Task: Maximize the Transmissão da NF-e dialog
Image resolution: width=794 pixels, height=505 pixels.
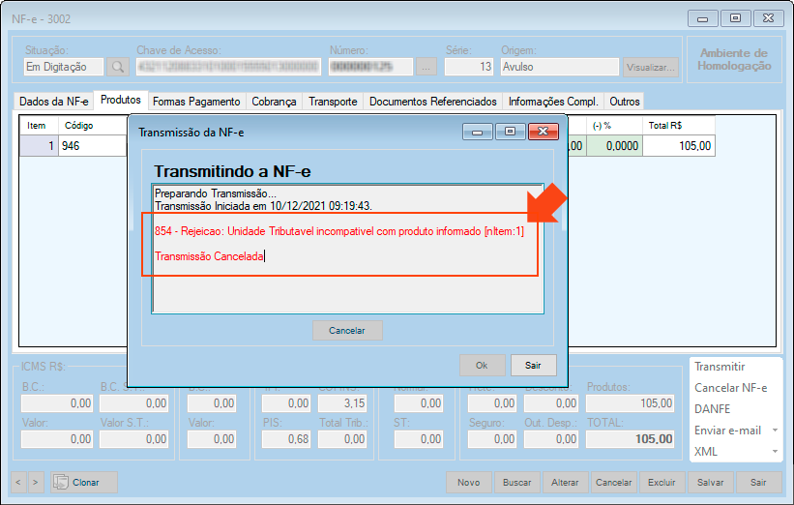Action: pyautogui.click(x=509, y=131)
